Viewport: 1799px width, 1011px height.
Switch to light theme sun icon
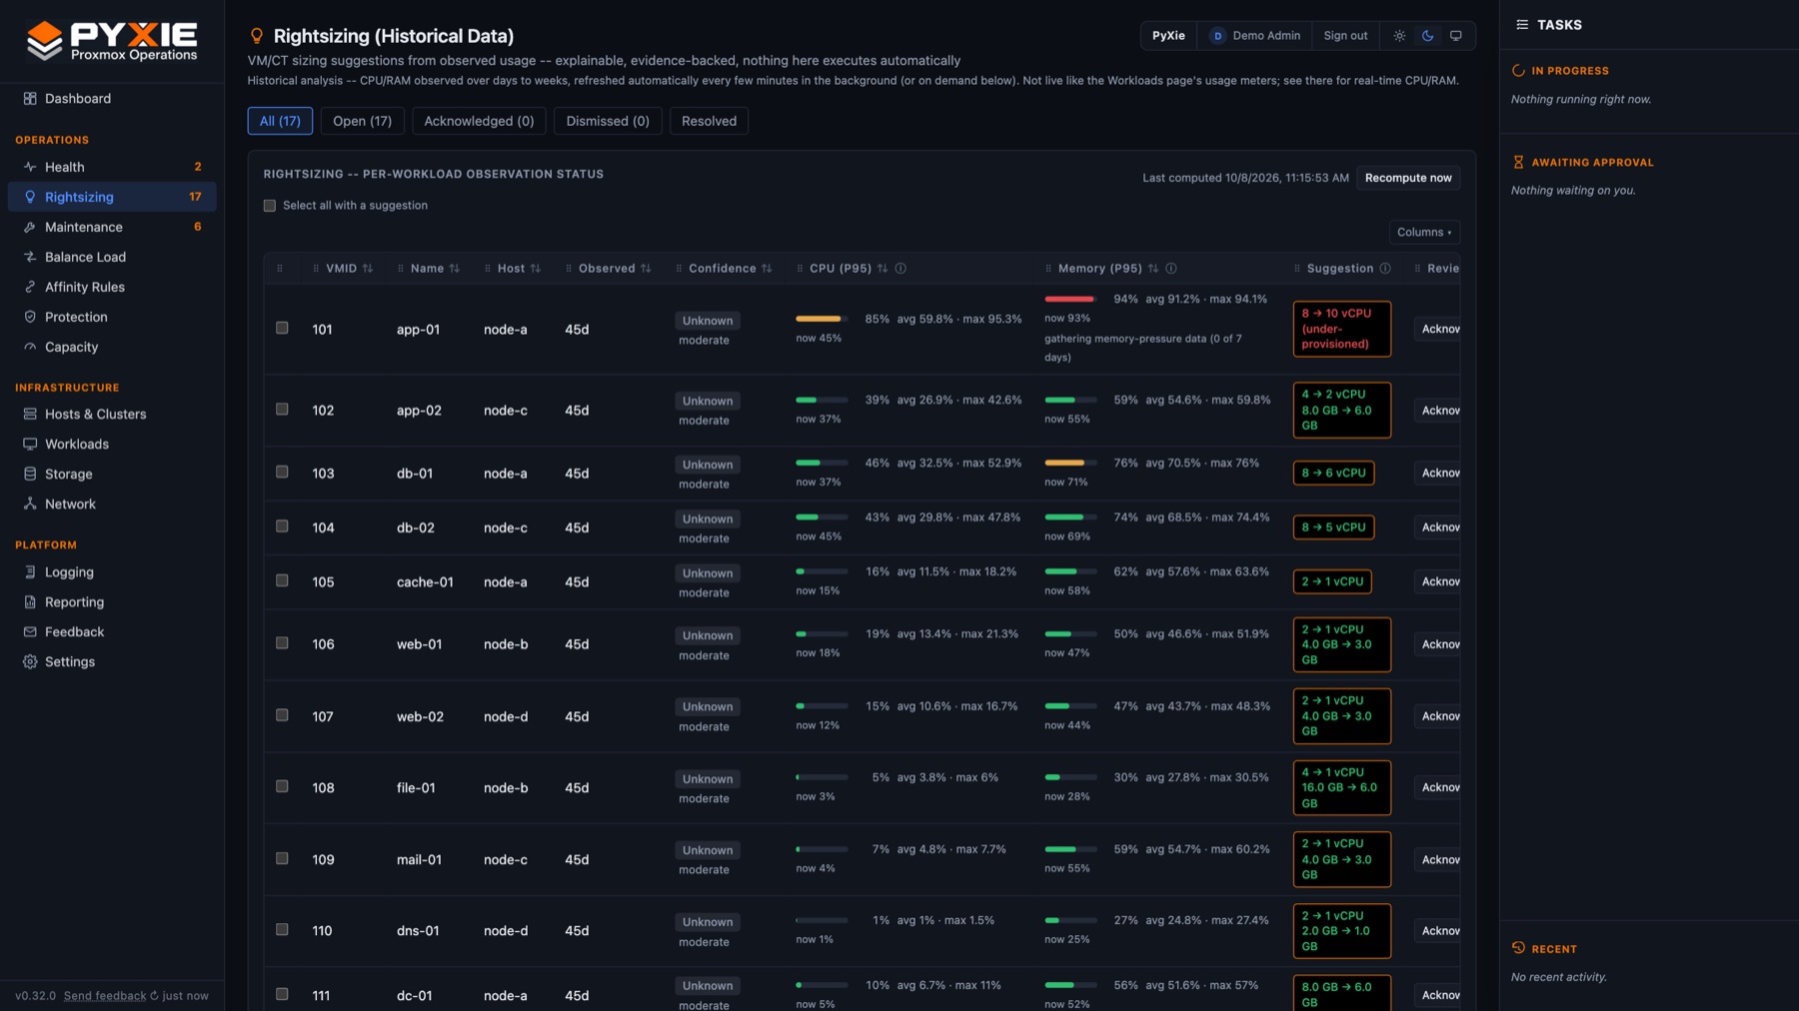coord(1399,36)
